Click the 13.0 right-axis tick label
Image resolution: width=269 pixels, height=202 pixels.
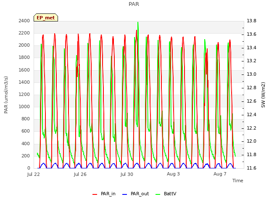tap(251, 74)
